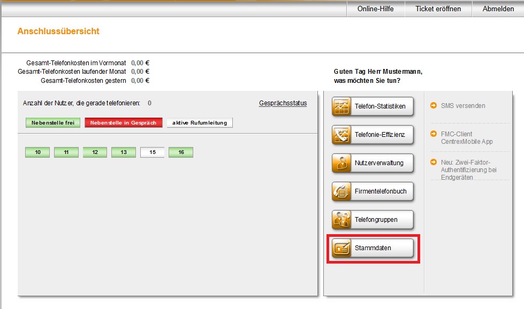Click extension 13 box
Image resolution: width=524 pixels, height=309 pixels.
tap(124, 152)
